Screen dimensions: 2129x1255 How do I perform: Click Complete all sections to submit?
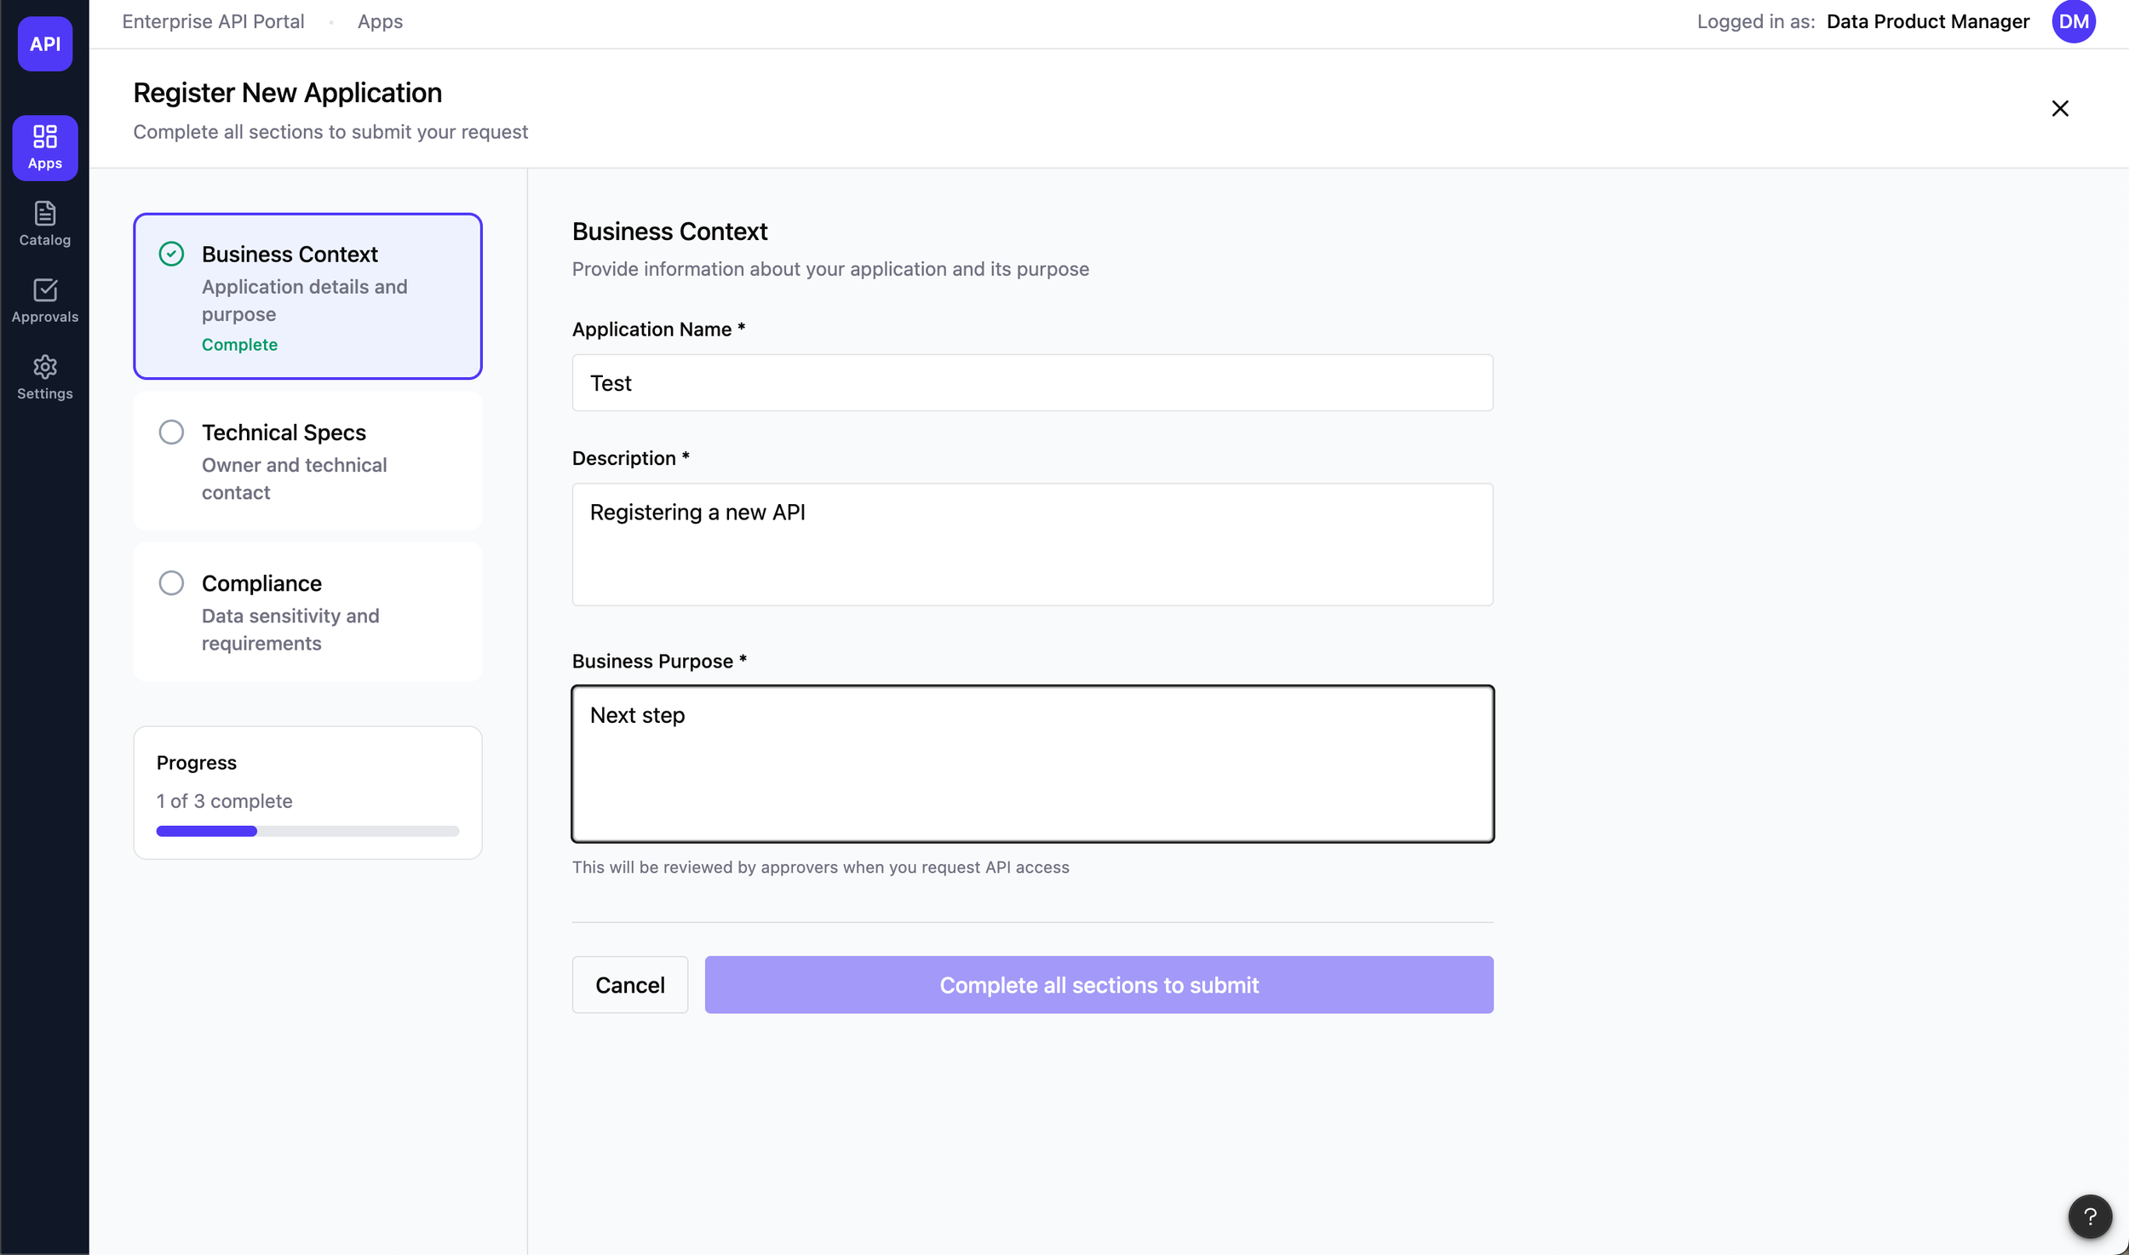click(1099, 984)
